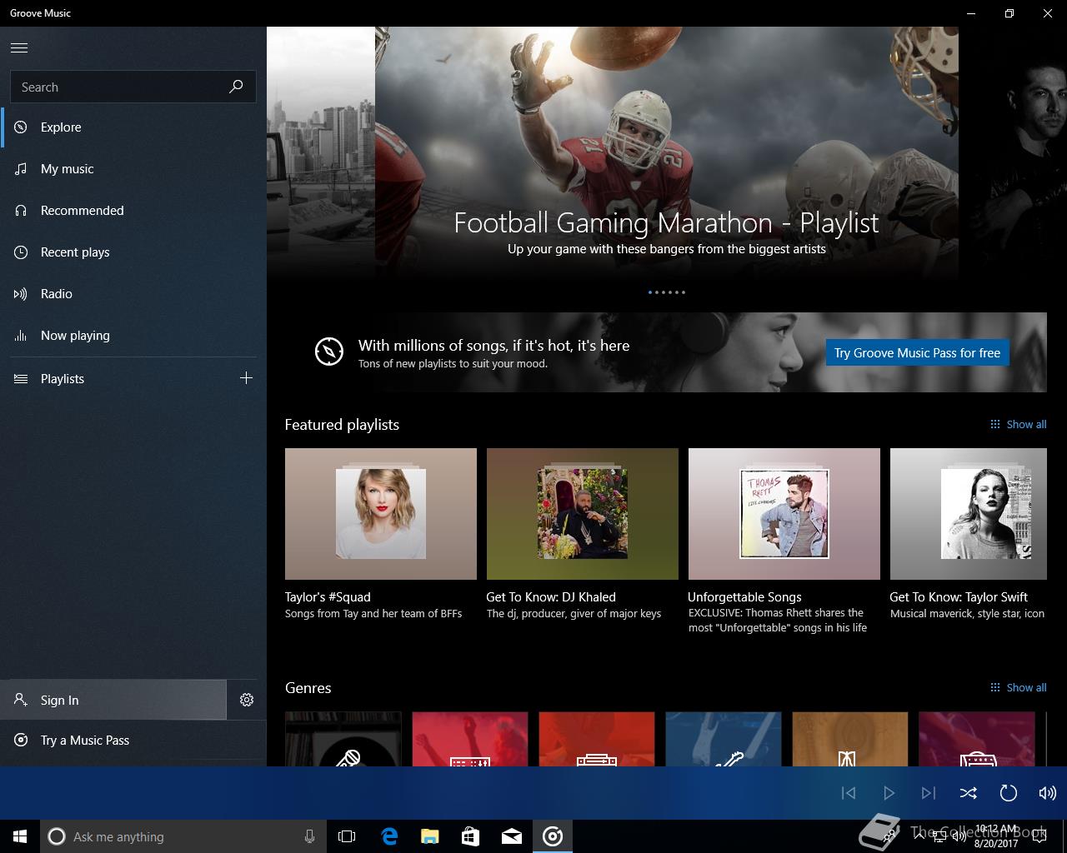1067x853 pixels.
Task: Open settings gear icon
Action: tap(247, 700)
